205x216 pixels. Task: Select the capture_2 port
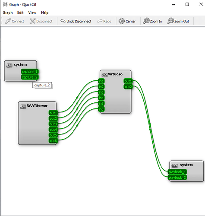pos(30,77)
